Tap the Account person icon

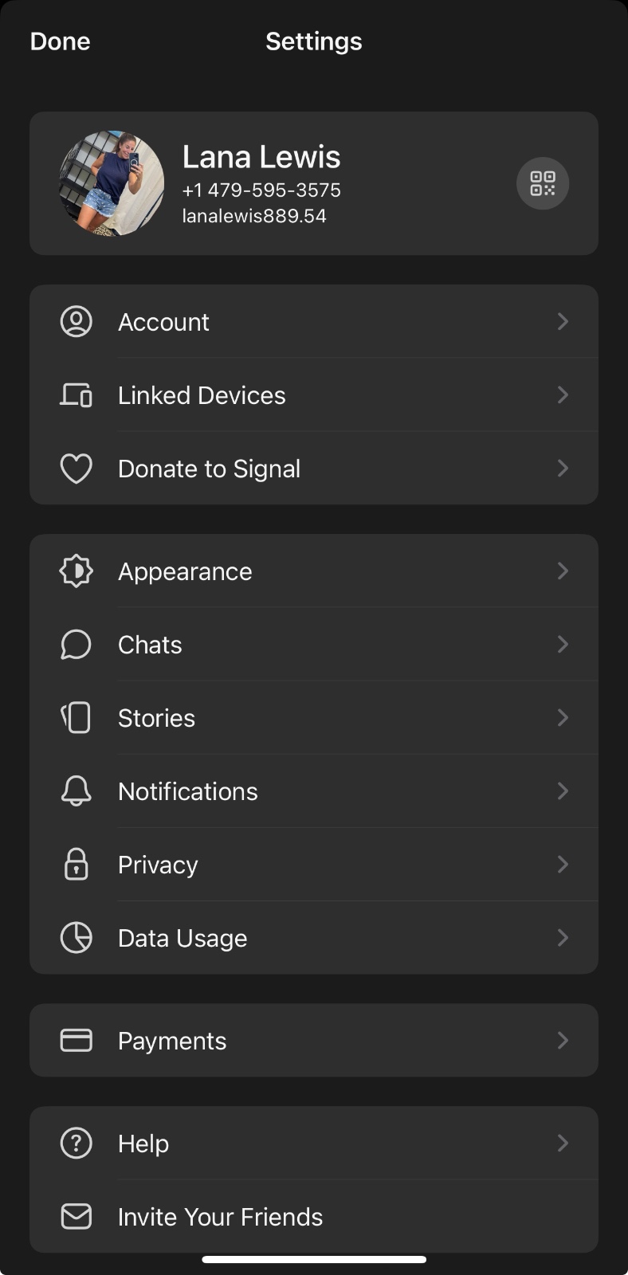(77, 321)
